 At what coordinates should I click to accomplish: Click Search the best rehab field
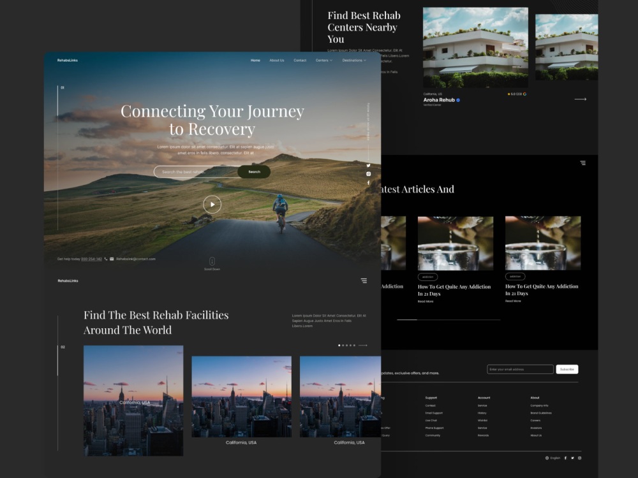coord(196,171)
